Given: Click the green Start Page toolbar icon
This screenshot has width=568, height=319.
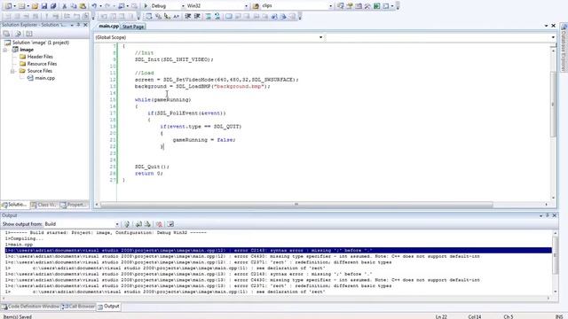Looking at the screenshot, I should click(x=376, y=6).
